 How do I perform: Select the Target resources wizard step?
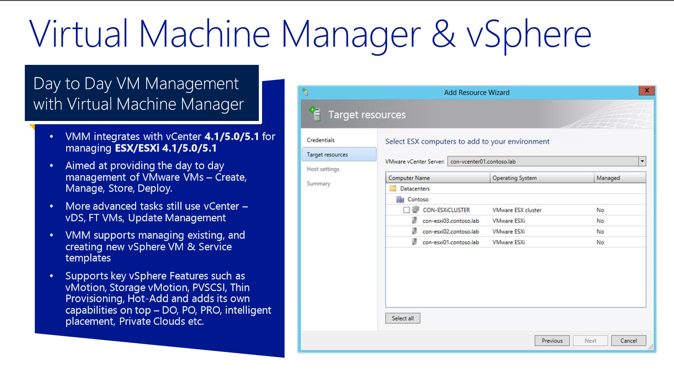pyautogui.click(x=339, y=155)
